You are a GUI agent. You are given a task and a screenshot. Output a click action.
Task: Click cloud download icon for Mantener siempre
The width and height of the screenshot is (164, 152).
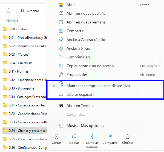[x=61, y=84]
